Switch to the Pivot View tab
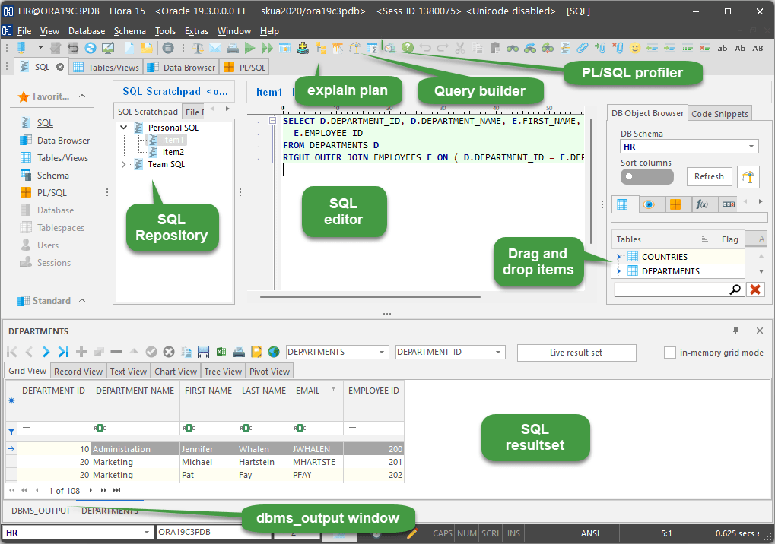This screenshot has width=775, height=544. (x=269, y=371)
